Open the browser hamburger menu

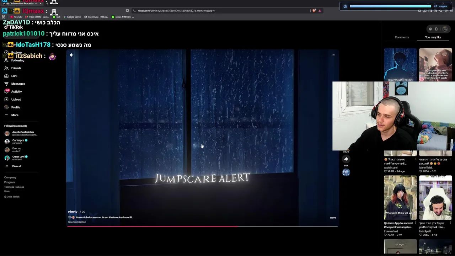click(x=452, y=11)
